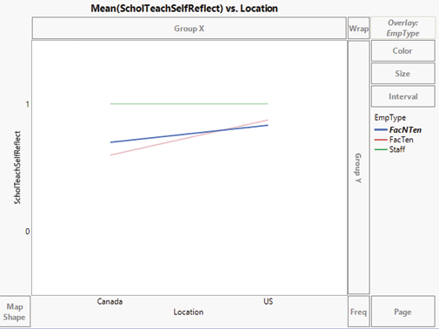Click the Staff legend label

(x=397, y=149)
